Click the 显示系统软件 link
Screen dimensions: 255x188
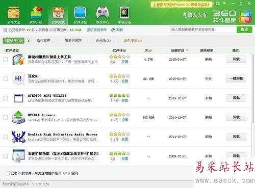[x=97, y=30]
